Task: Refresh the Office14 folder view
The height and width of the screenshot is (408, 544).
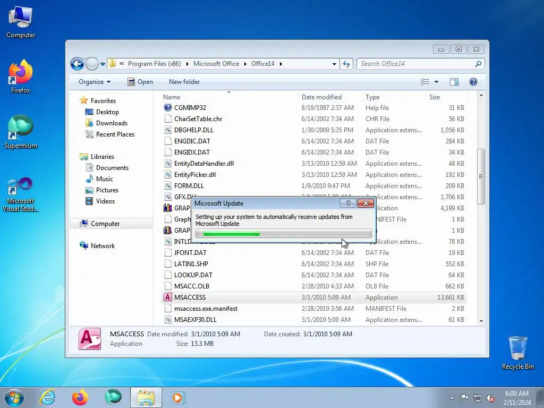Action: click(x=346, y=64)
